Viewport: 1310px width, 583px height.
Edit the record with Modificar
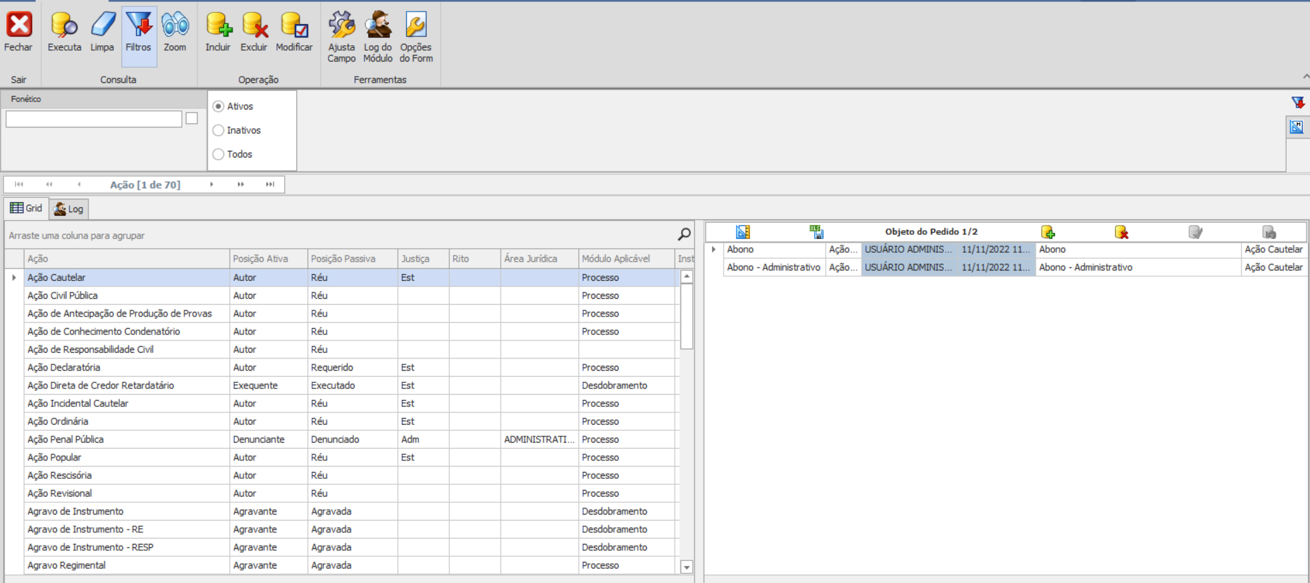[x=294, y=32]
